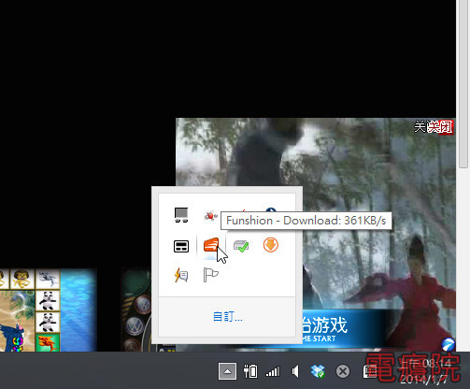Open the network signal bars icon
The height and width of the screenshot is (389, 470).
pyautogui.click(x=273, y=371)
